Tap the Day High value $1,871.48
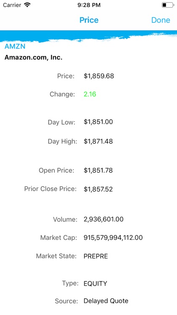Screen dimensions: 177x315 tap(98, 142)
